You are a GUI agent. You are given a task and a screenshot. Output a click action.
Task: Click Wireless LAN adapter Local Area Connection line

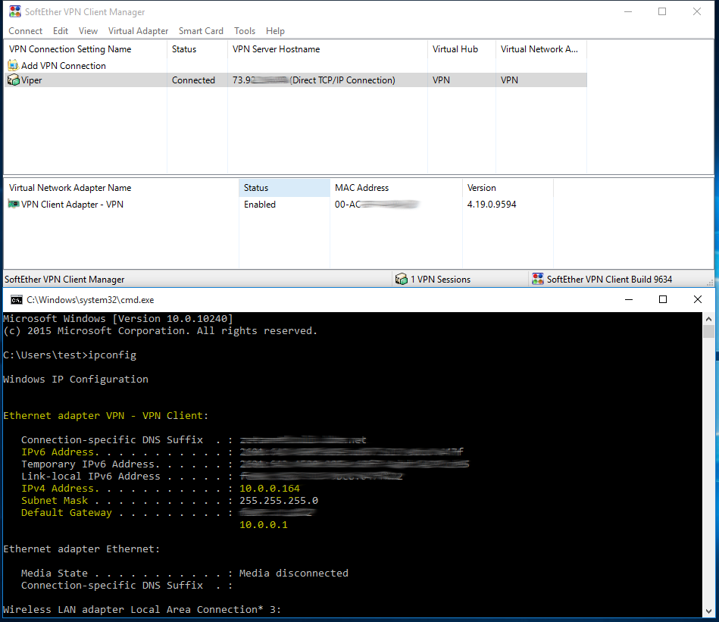pyautogui.click(x=142, y=610)
